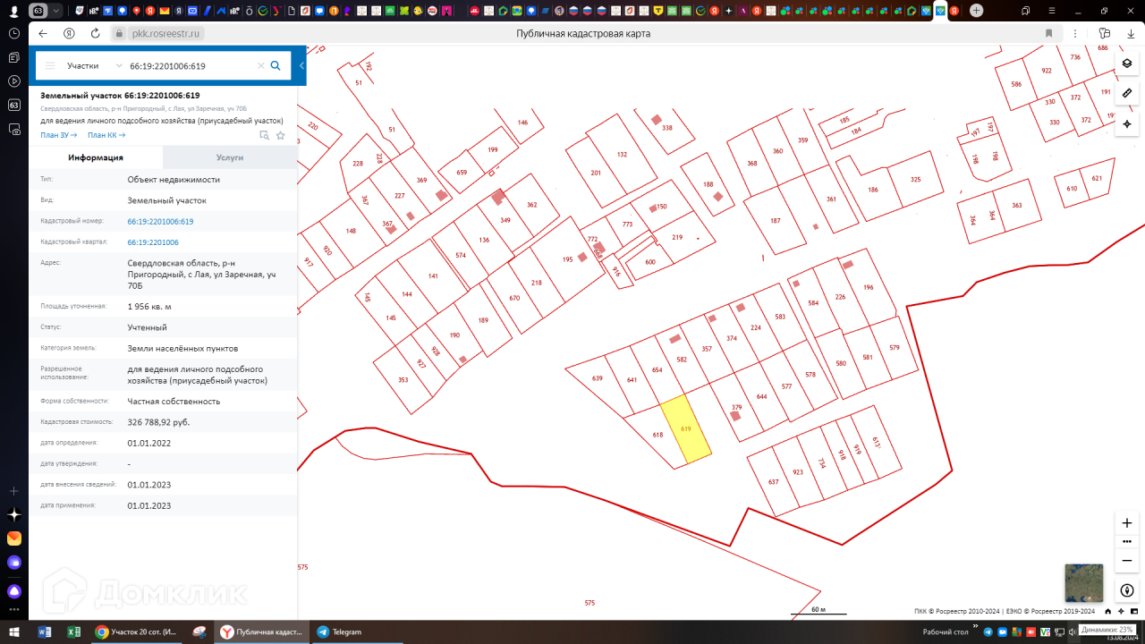Activate the ruler measurement tool

tap(1127, 93)
